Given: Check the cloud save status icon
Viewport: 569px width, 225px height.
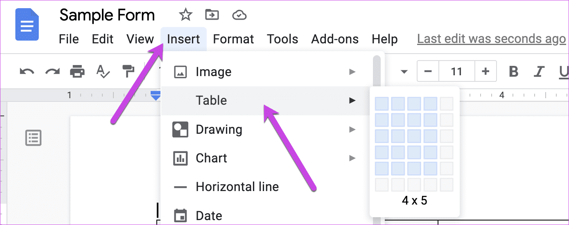Looking at the screenshot, I should [x=239, y=16].
